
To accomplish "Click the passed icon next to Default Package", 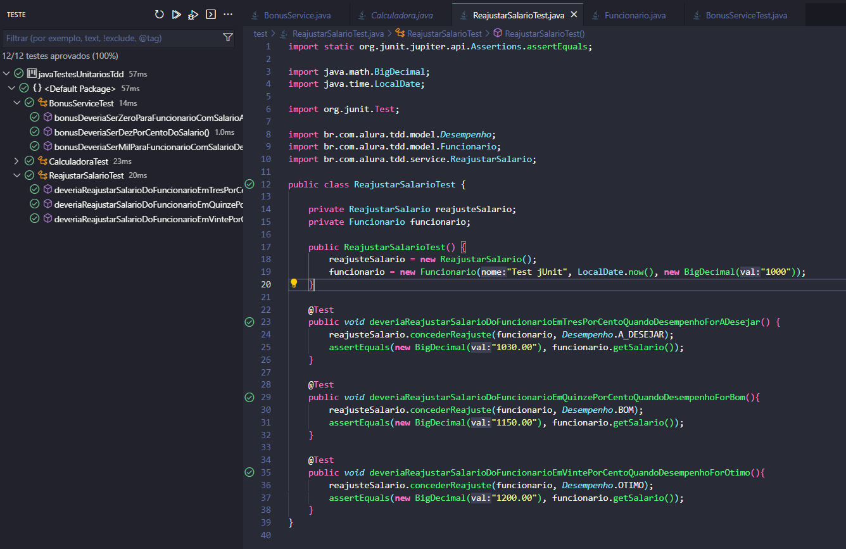I will tap(24, 89).
